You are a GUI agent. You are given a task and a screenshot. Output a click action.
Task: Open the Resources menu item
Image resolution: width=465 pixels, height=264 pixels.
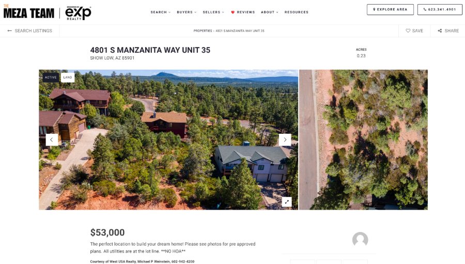click(296, 12)
